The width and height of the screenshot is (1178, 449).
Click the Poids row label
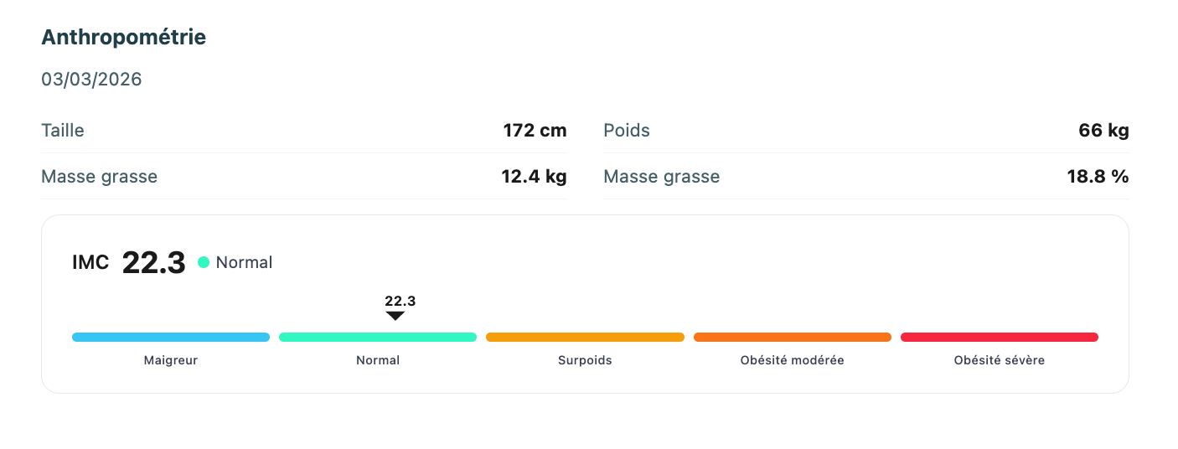tap(627, 131)
